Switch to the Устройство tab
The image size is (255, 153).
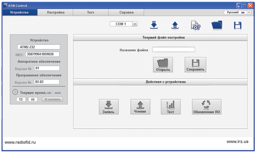click(20, 12)
